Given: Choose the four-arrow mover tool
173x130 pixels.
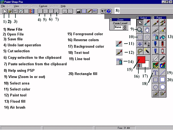Looking at the screenshot, I should point(140,44).
